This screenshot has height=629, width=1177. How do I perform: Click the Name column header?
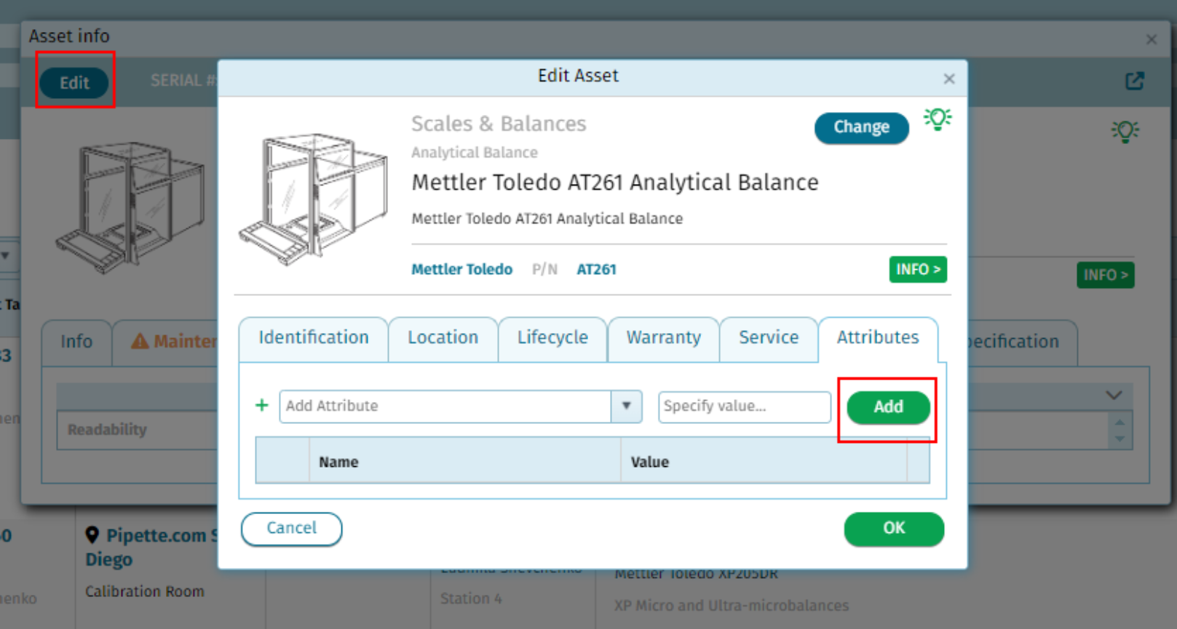[464, 462]
